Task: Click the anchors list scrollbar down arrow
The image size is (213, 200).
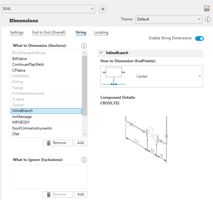Action: point(84,134)
